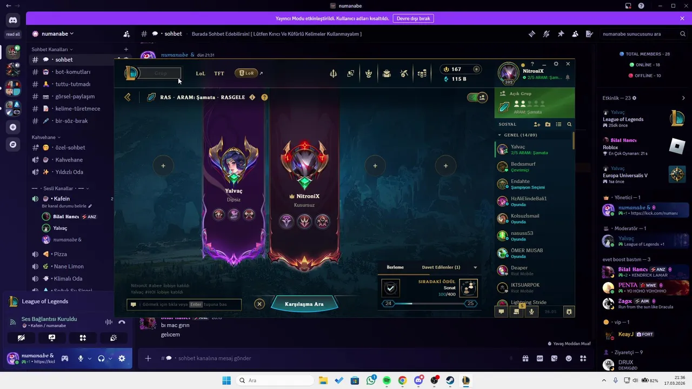Collapse Sohbet Kanalları category
692x389 pixels.
(x=52, y=49)
